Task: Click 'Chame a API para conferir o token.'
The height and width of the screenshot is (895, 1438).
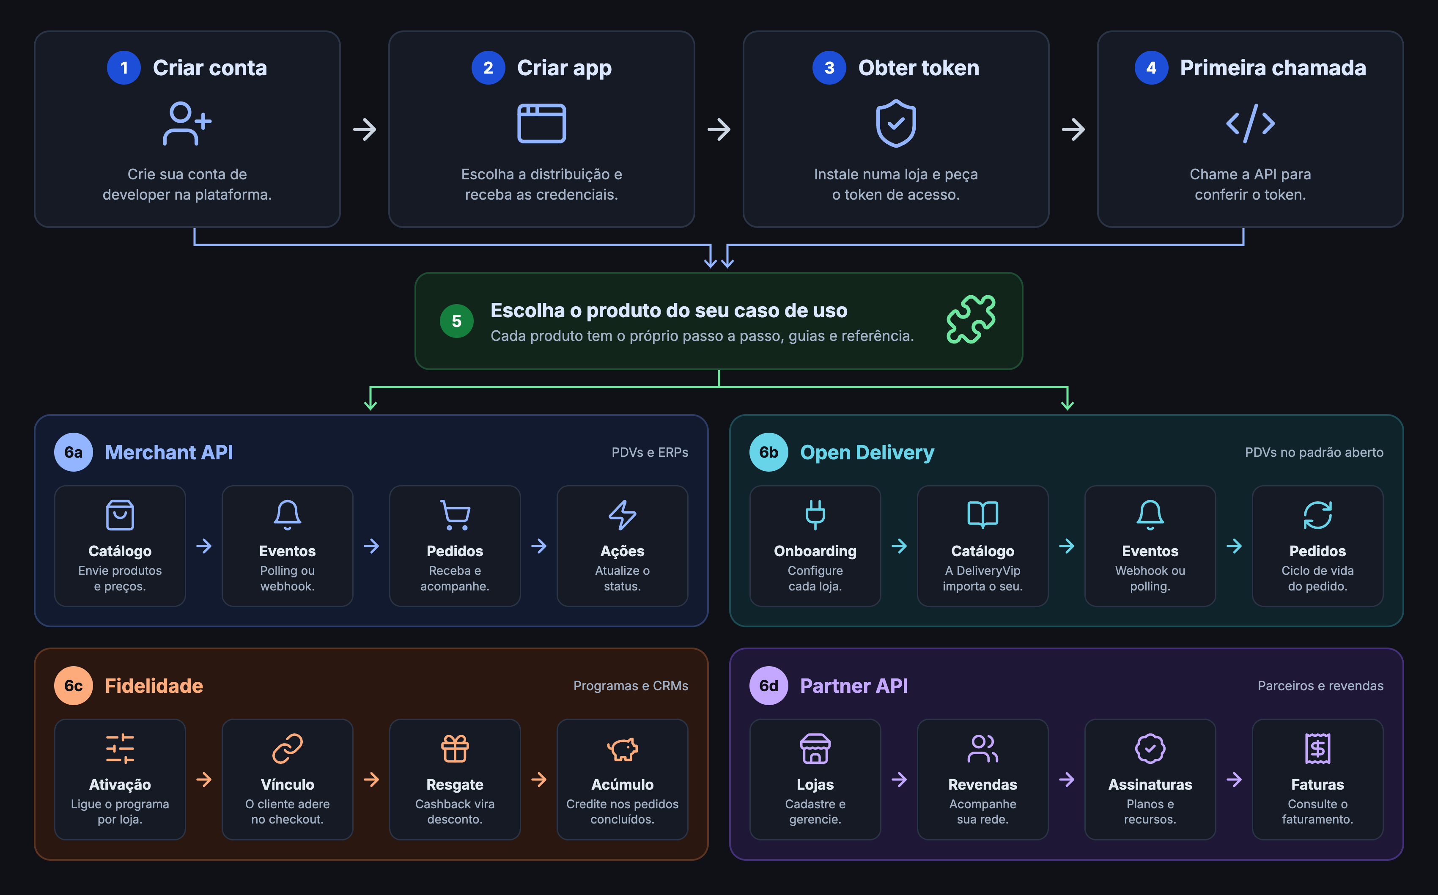Action: [1250, 184]
